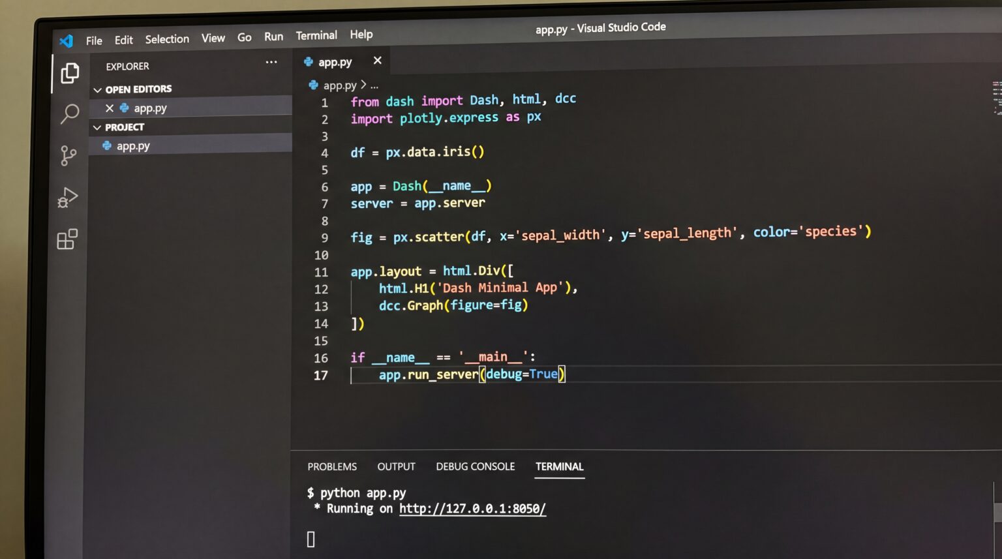The height and width of the screenshot is (559, 1002).
Task: Click 'Dash Minimal App' string on line 12
Action: 500,288
